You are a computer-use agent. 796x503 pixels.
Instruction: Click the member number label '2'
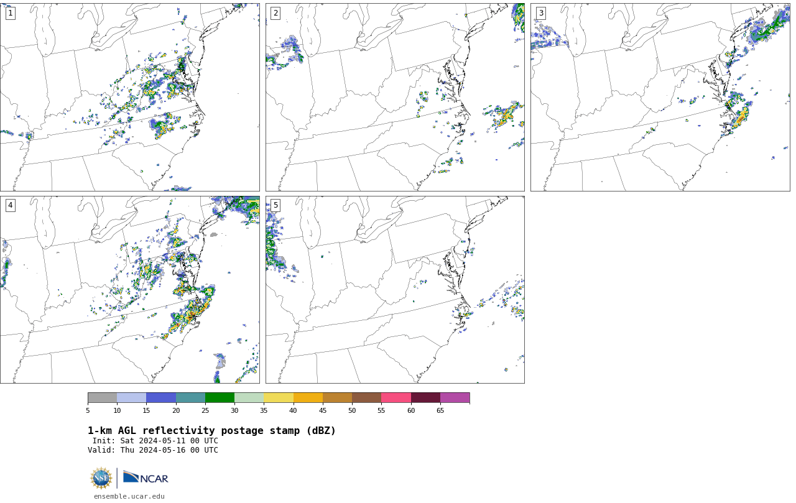point(275,13)
